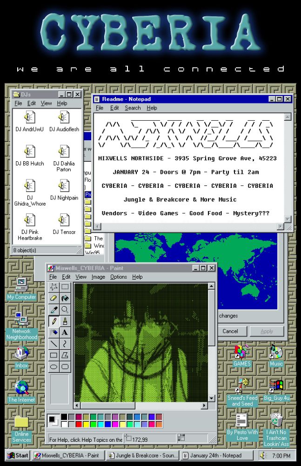
Task: Choose the Curve tool in Paint
Action: point(65,344)
